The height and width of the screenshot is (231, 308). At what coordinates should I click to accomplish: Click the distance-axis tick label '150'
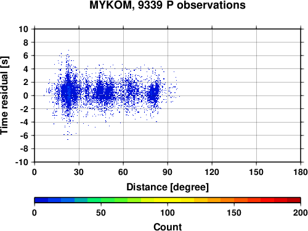(x=256, y=172)
